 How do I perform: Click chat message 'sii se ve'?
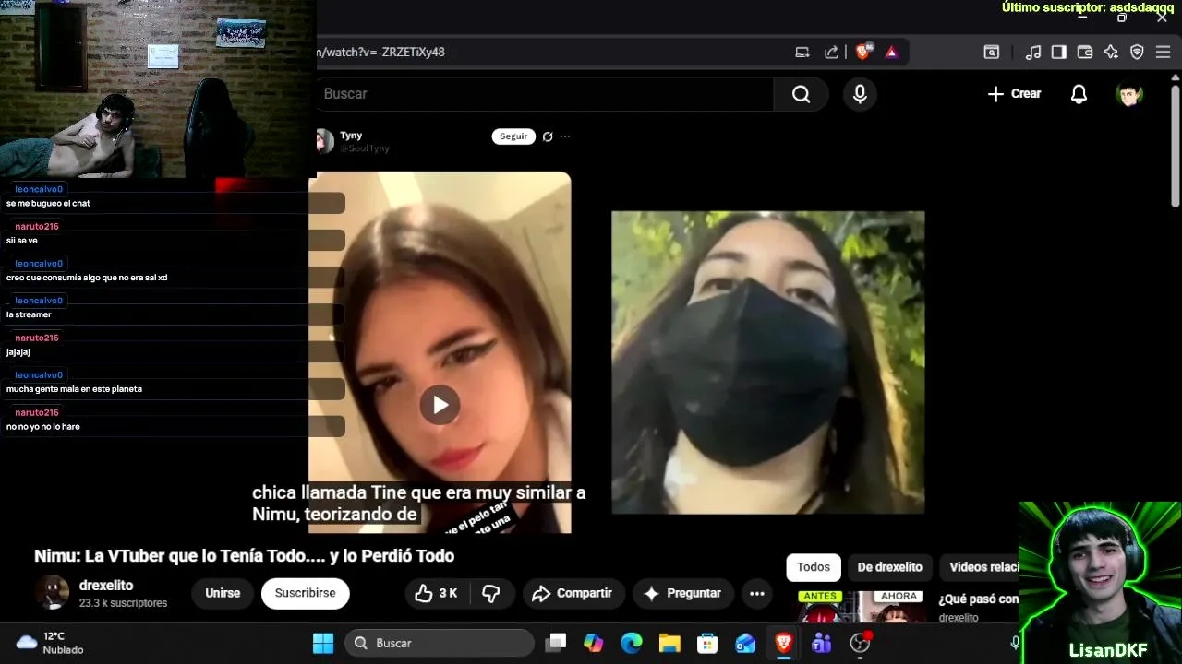point(22,241)
